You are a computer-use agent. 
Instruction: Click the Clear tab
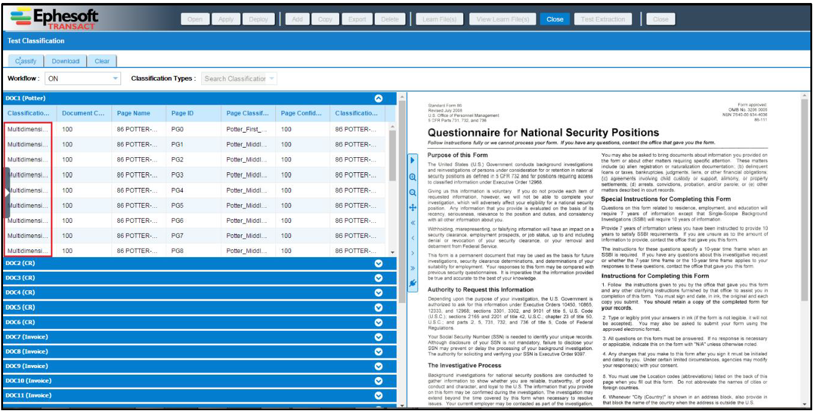pyautogui.click(x=102, y=61)
